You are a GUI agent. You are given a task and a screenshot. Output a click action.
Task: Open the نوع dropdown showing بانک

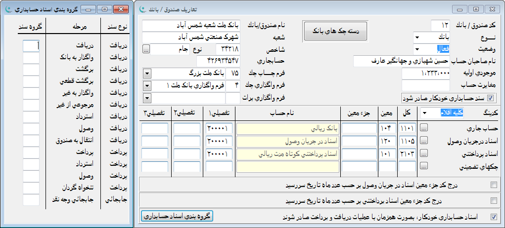click(x=417, y=37)
